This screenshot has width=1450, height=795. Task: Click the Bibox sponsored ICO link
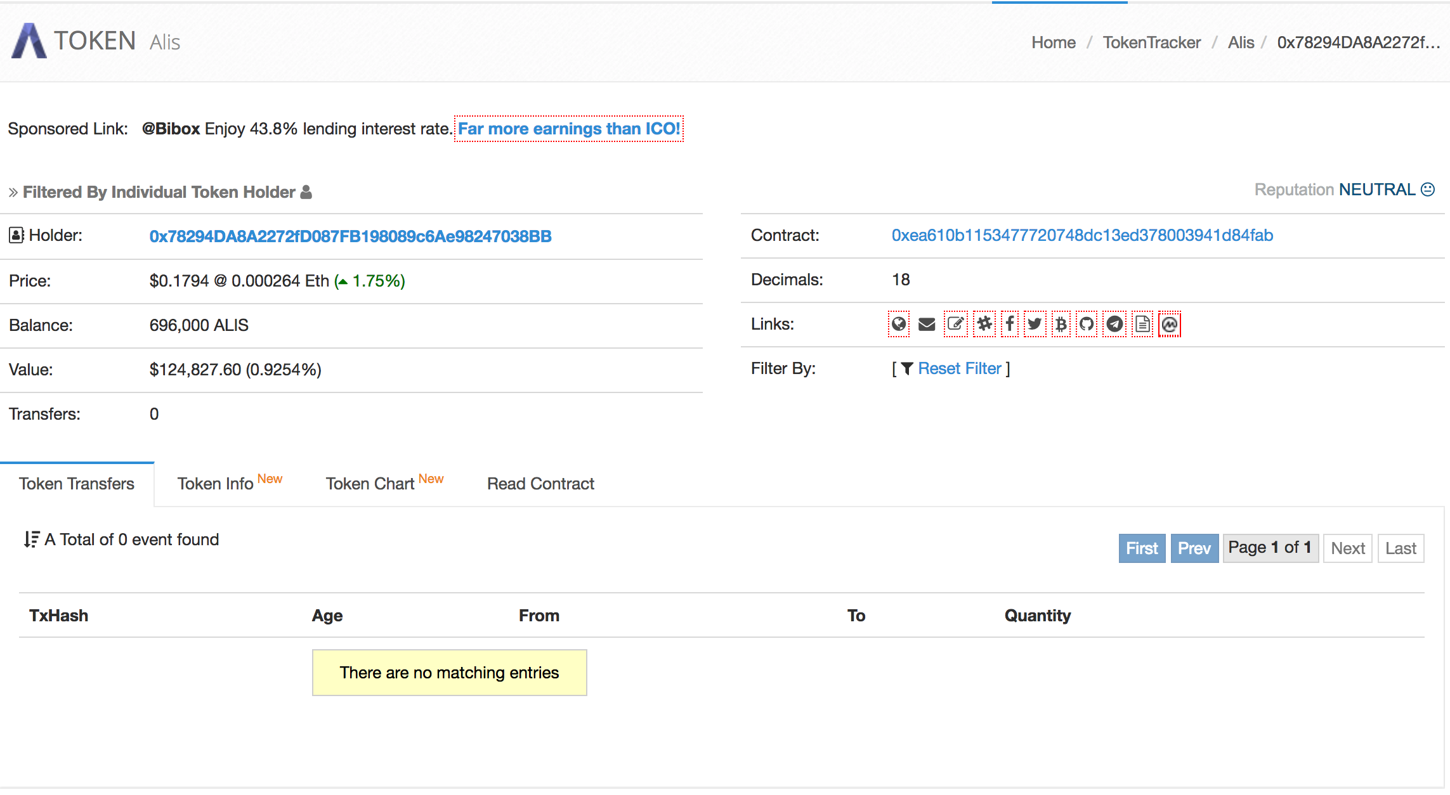(568, 129)
